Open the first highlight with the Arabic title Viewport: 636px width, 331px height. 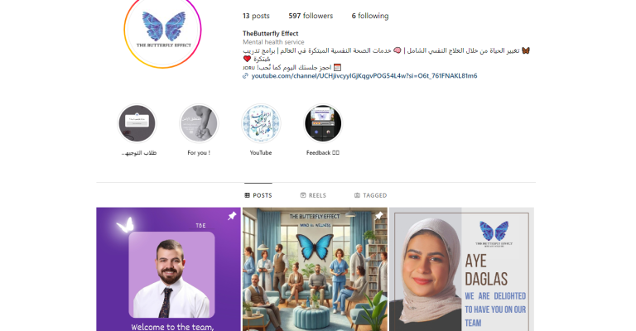coord(137,123)
